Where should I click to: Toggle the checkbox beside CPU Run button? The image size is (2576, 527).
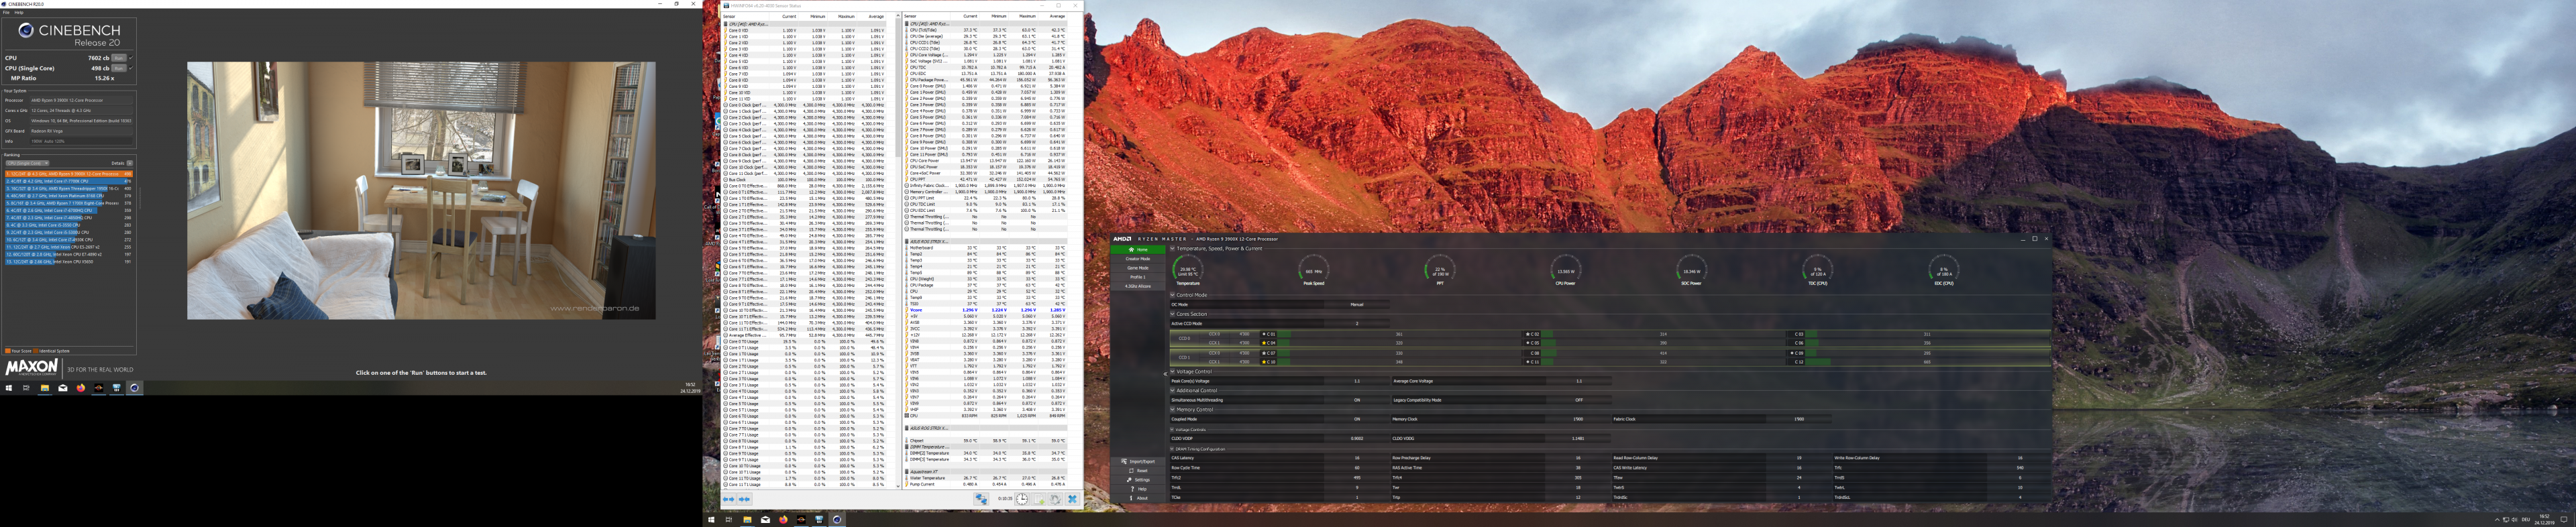coord(131,58)
